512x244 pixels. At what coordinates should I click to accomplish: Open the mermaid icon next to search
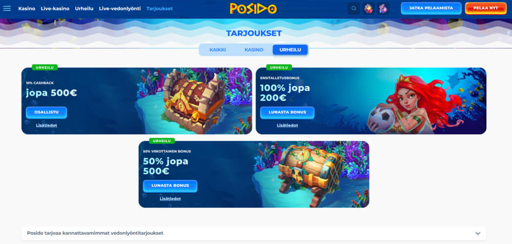pyautogui.click(x=384, y=8)
